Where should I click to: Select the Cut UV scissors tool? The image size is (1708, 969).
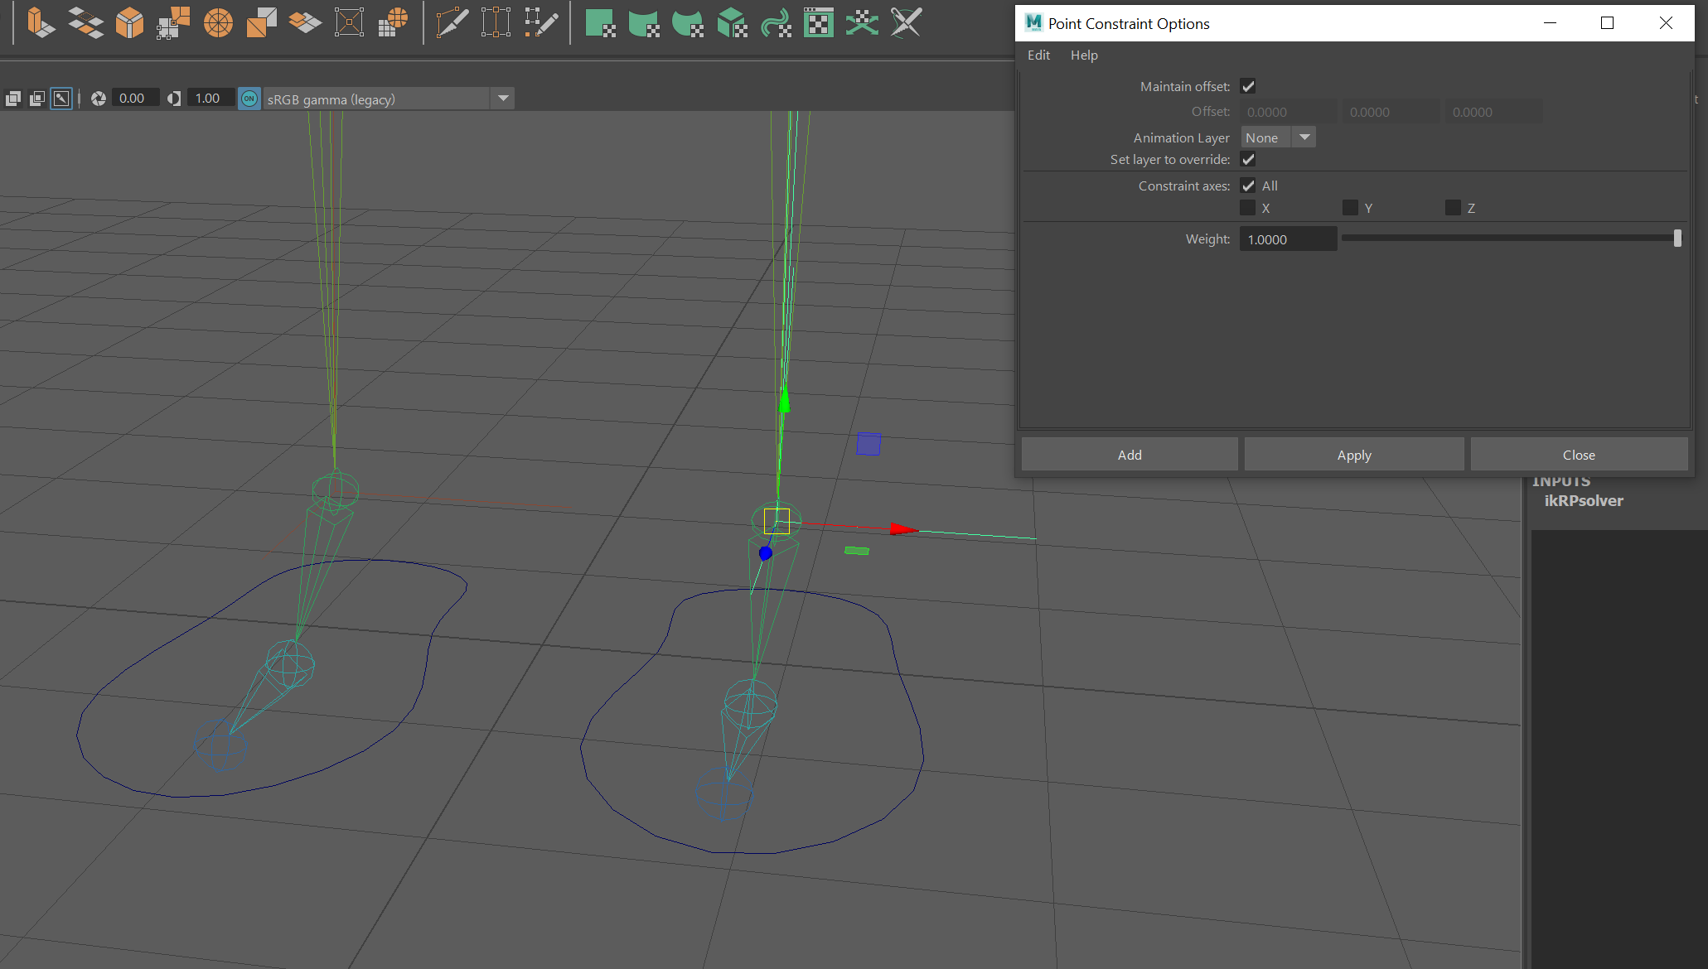pos(906,22)
